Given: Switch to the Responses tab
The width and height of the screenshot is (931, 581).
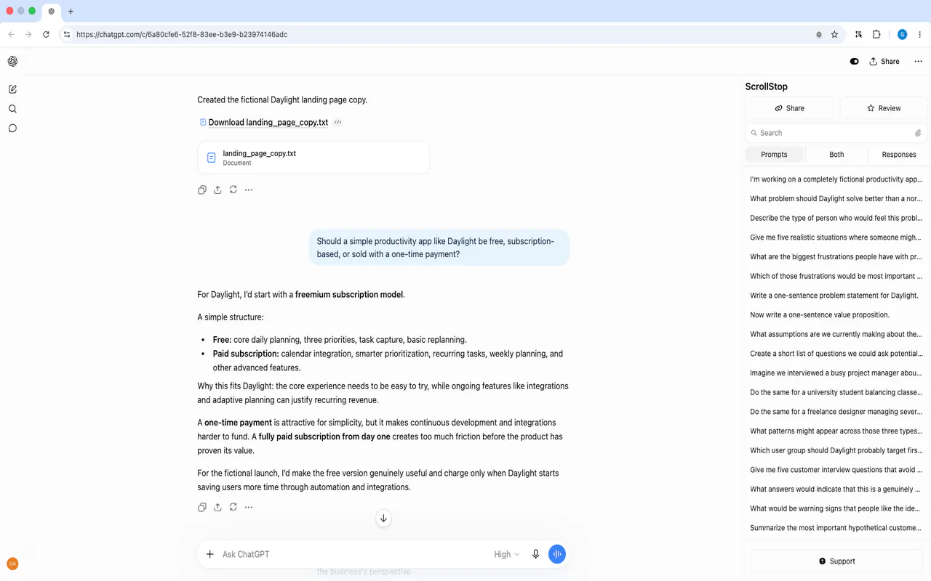Looking at the screenshot, I should tap(899, 154).
